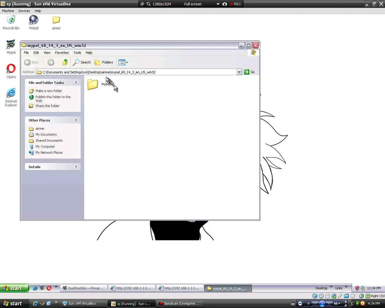Image resolution: width=385 pixels, height=308 pixels.
Task: Click Mypal raccoon icon in guest quick launch
Action: [42, 288]
